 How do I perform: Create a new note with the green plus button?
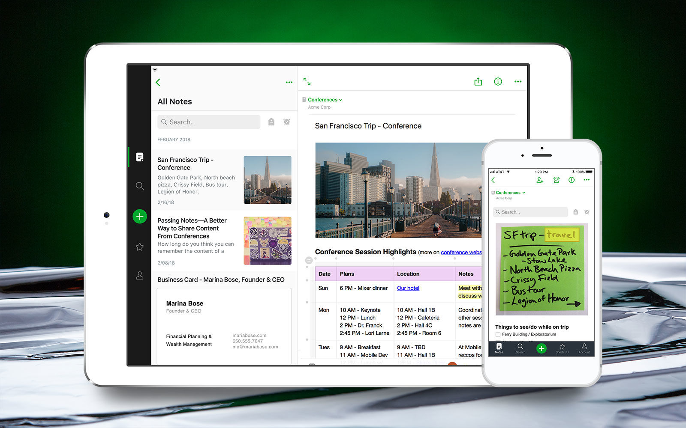click(139, 216)
